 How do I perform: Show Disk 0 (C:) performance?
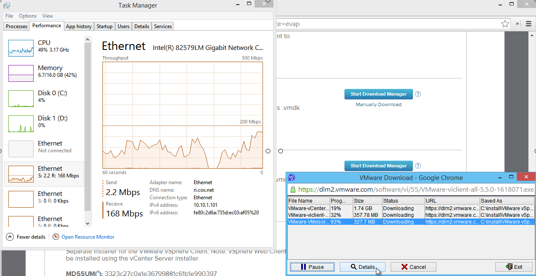44,98
